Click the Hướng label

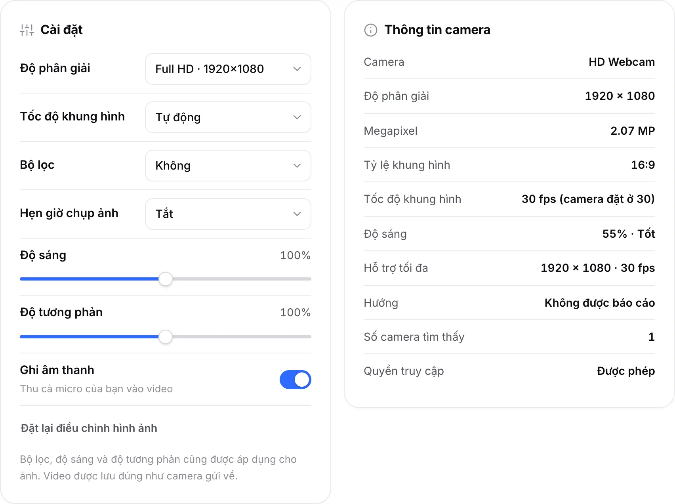tap(381, 303)
